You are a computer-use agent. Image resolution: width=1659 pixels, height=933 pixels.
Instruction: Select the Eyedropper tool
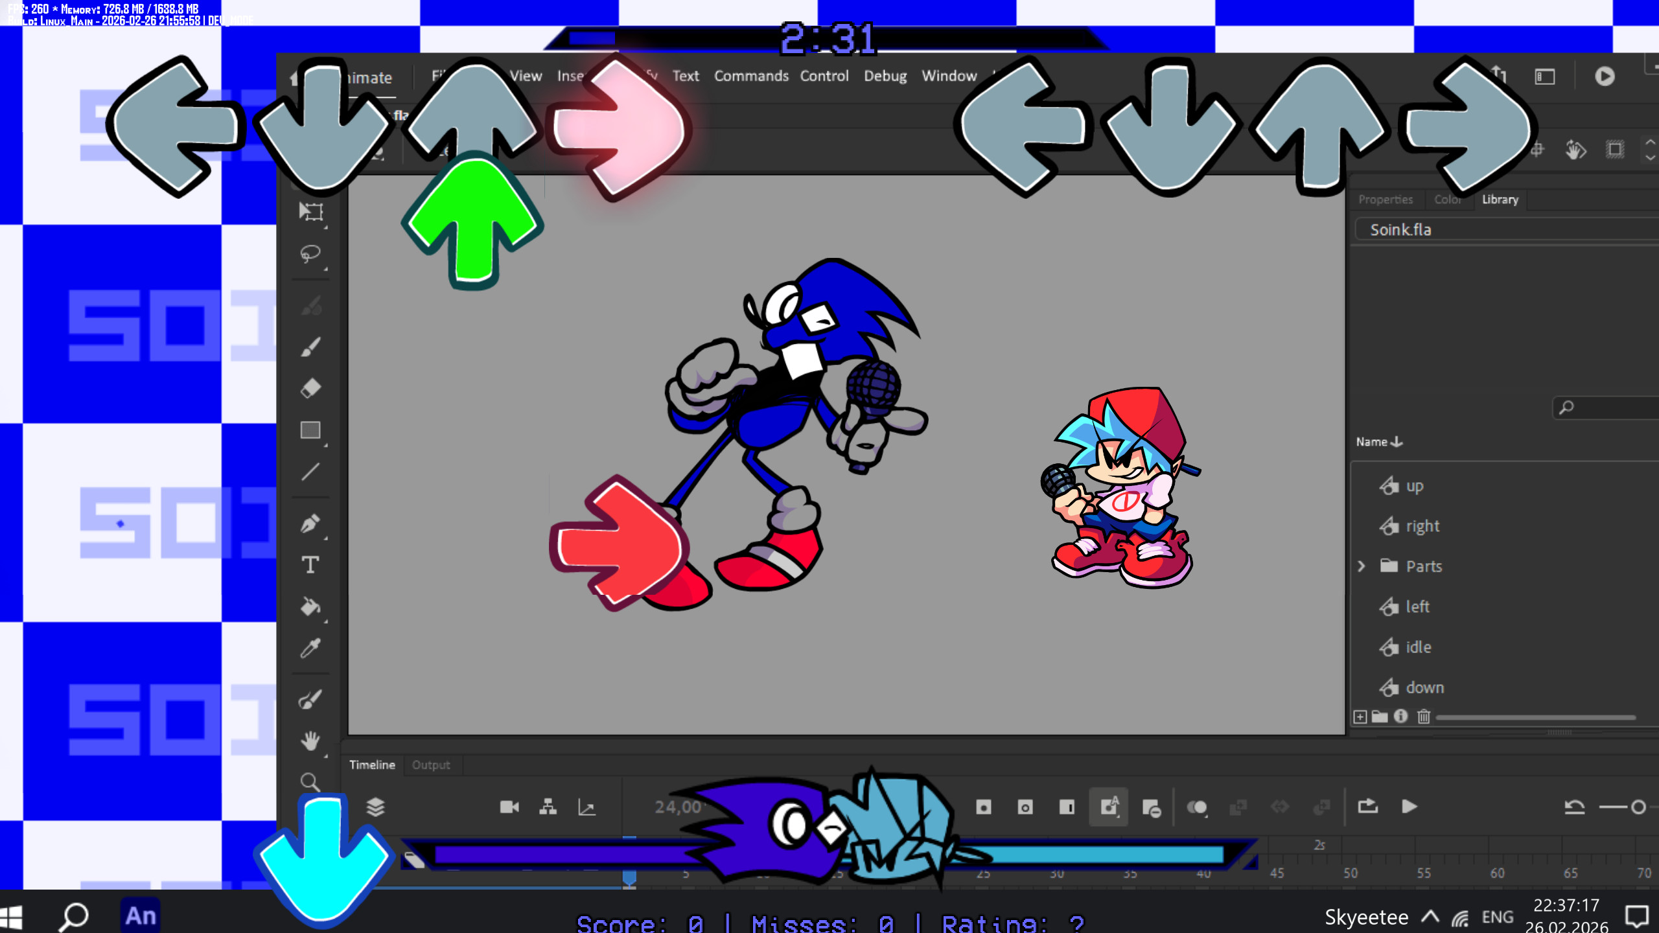pyautogui.click(x=310, y=648)
